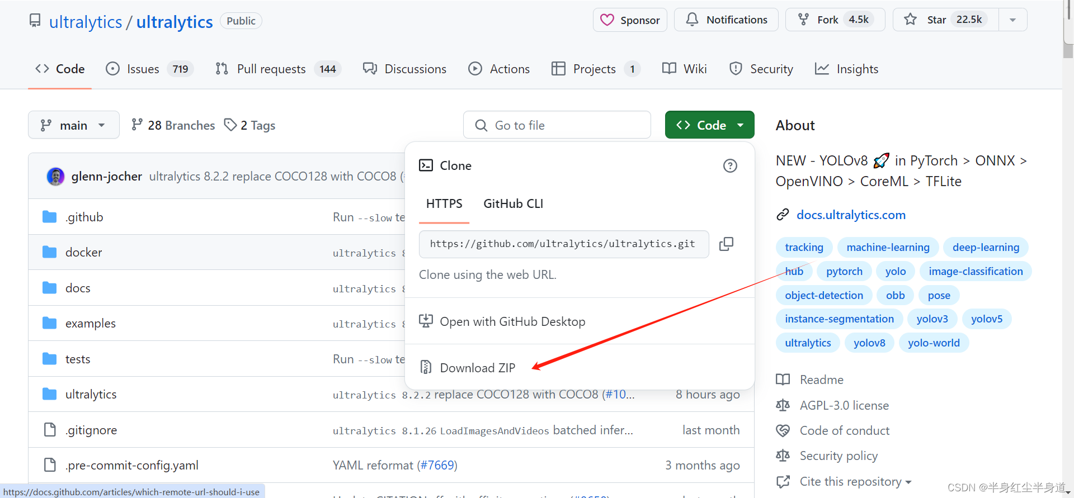The image size is (1074, 498).
Task: Click the object-detection topic tag
Action: (824, 296)
